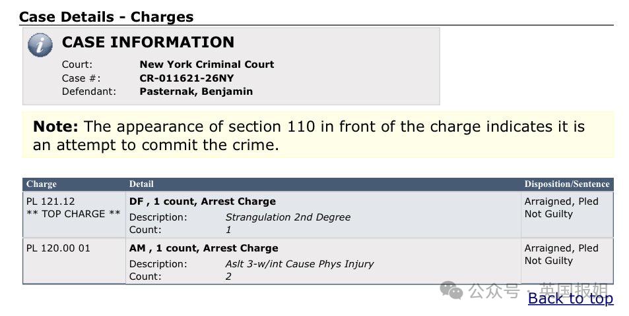629x316 pixels.
Task: Click defendant name Pasternak, Benjamin
Action: [x=196, y=92]
